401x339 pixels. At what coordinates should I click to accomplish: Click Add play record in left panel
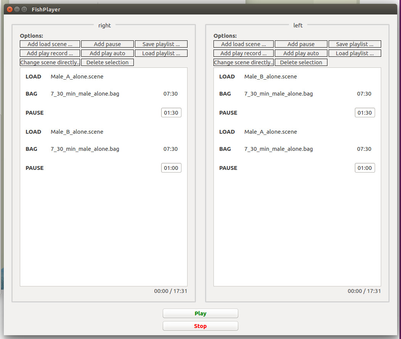(244, 53)
